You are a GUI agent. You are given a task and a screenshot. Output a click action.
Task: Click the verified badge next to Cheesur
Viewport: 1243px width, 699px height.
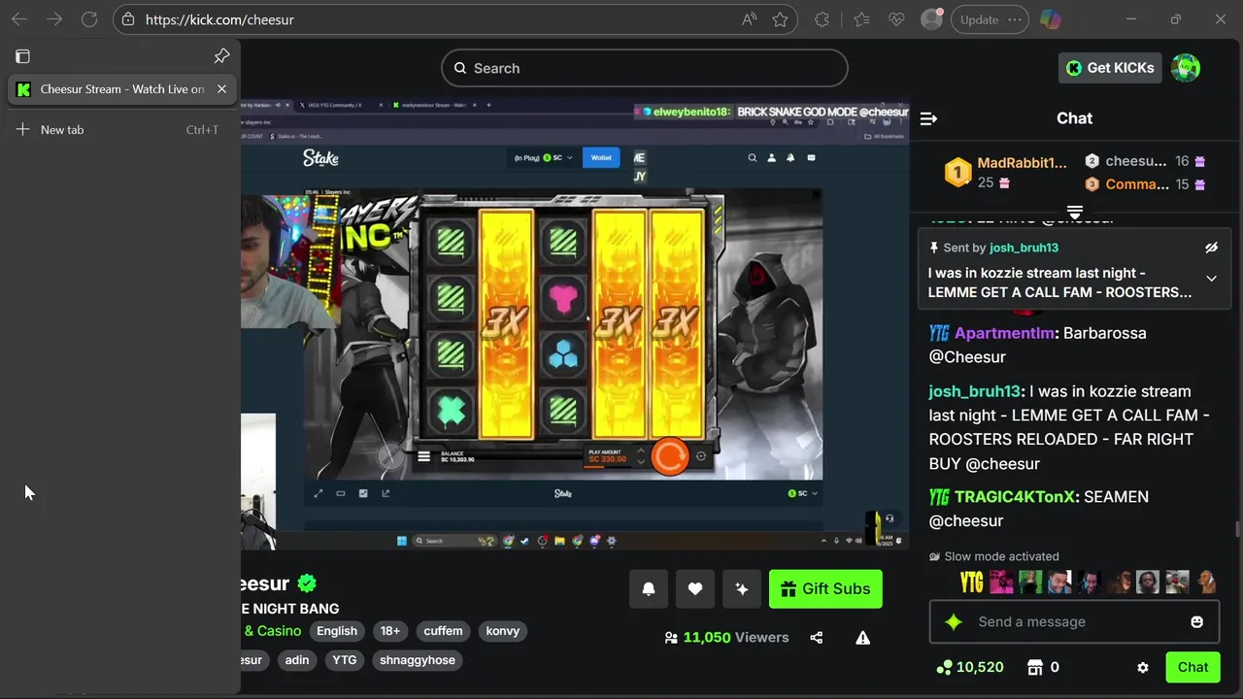point(307,583)
